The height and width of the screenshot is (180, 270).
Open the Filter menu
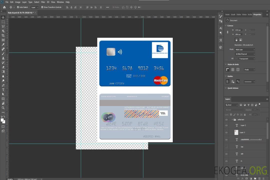43,2
